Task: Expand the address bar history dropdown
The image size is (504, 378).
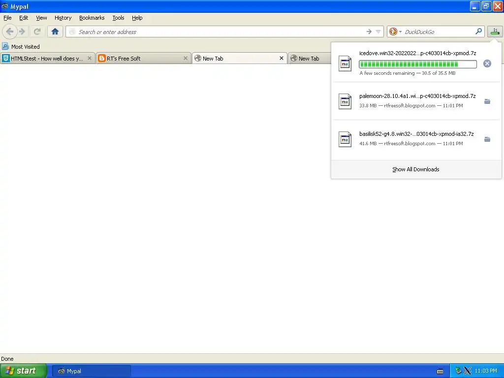Action: [x=378, y=31]
